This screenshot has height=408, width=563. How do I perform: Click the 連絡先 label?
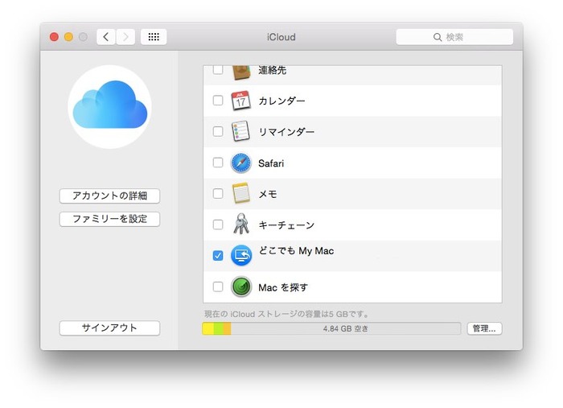(x=272, y=70)
